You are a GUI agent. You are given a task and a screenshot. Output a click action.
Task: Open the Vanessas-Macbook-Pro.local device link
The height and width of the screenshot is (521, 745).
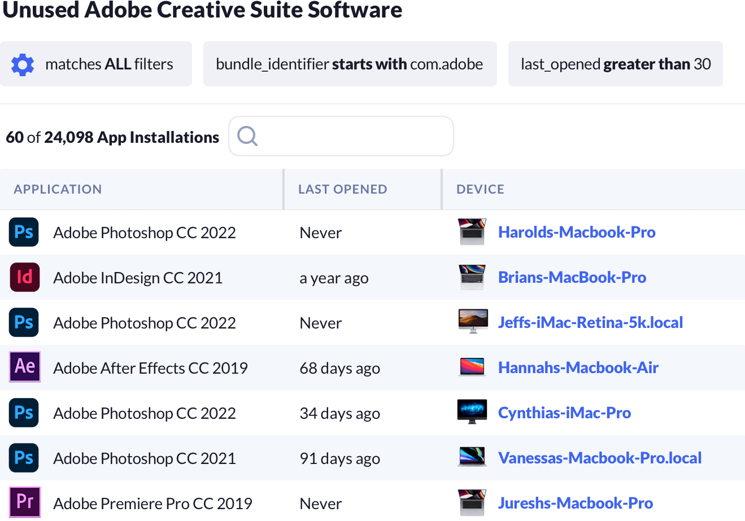click(599, 458)
